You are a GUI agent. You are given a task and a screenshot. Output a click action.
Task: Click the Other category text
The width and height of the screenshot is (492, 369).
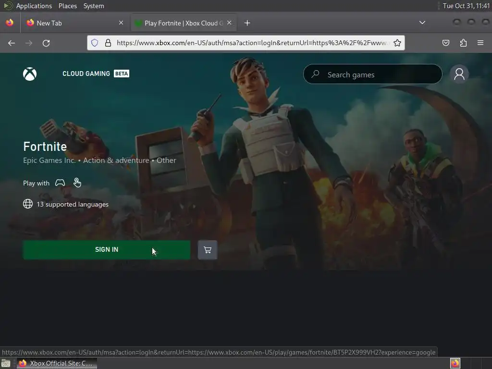point(166,160)
